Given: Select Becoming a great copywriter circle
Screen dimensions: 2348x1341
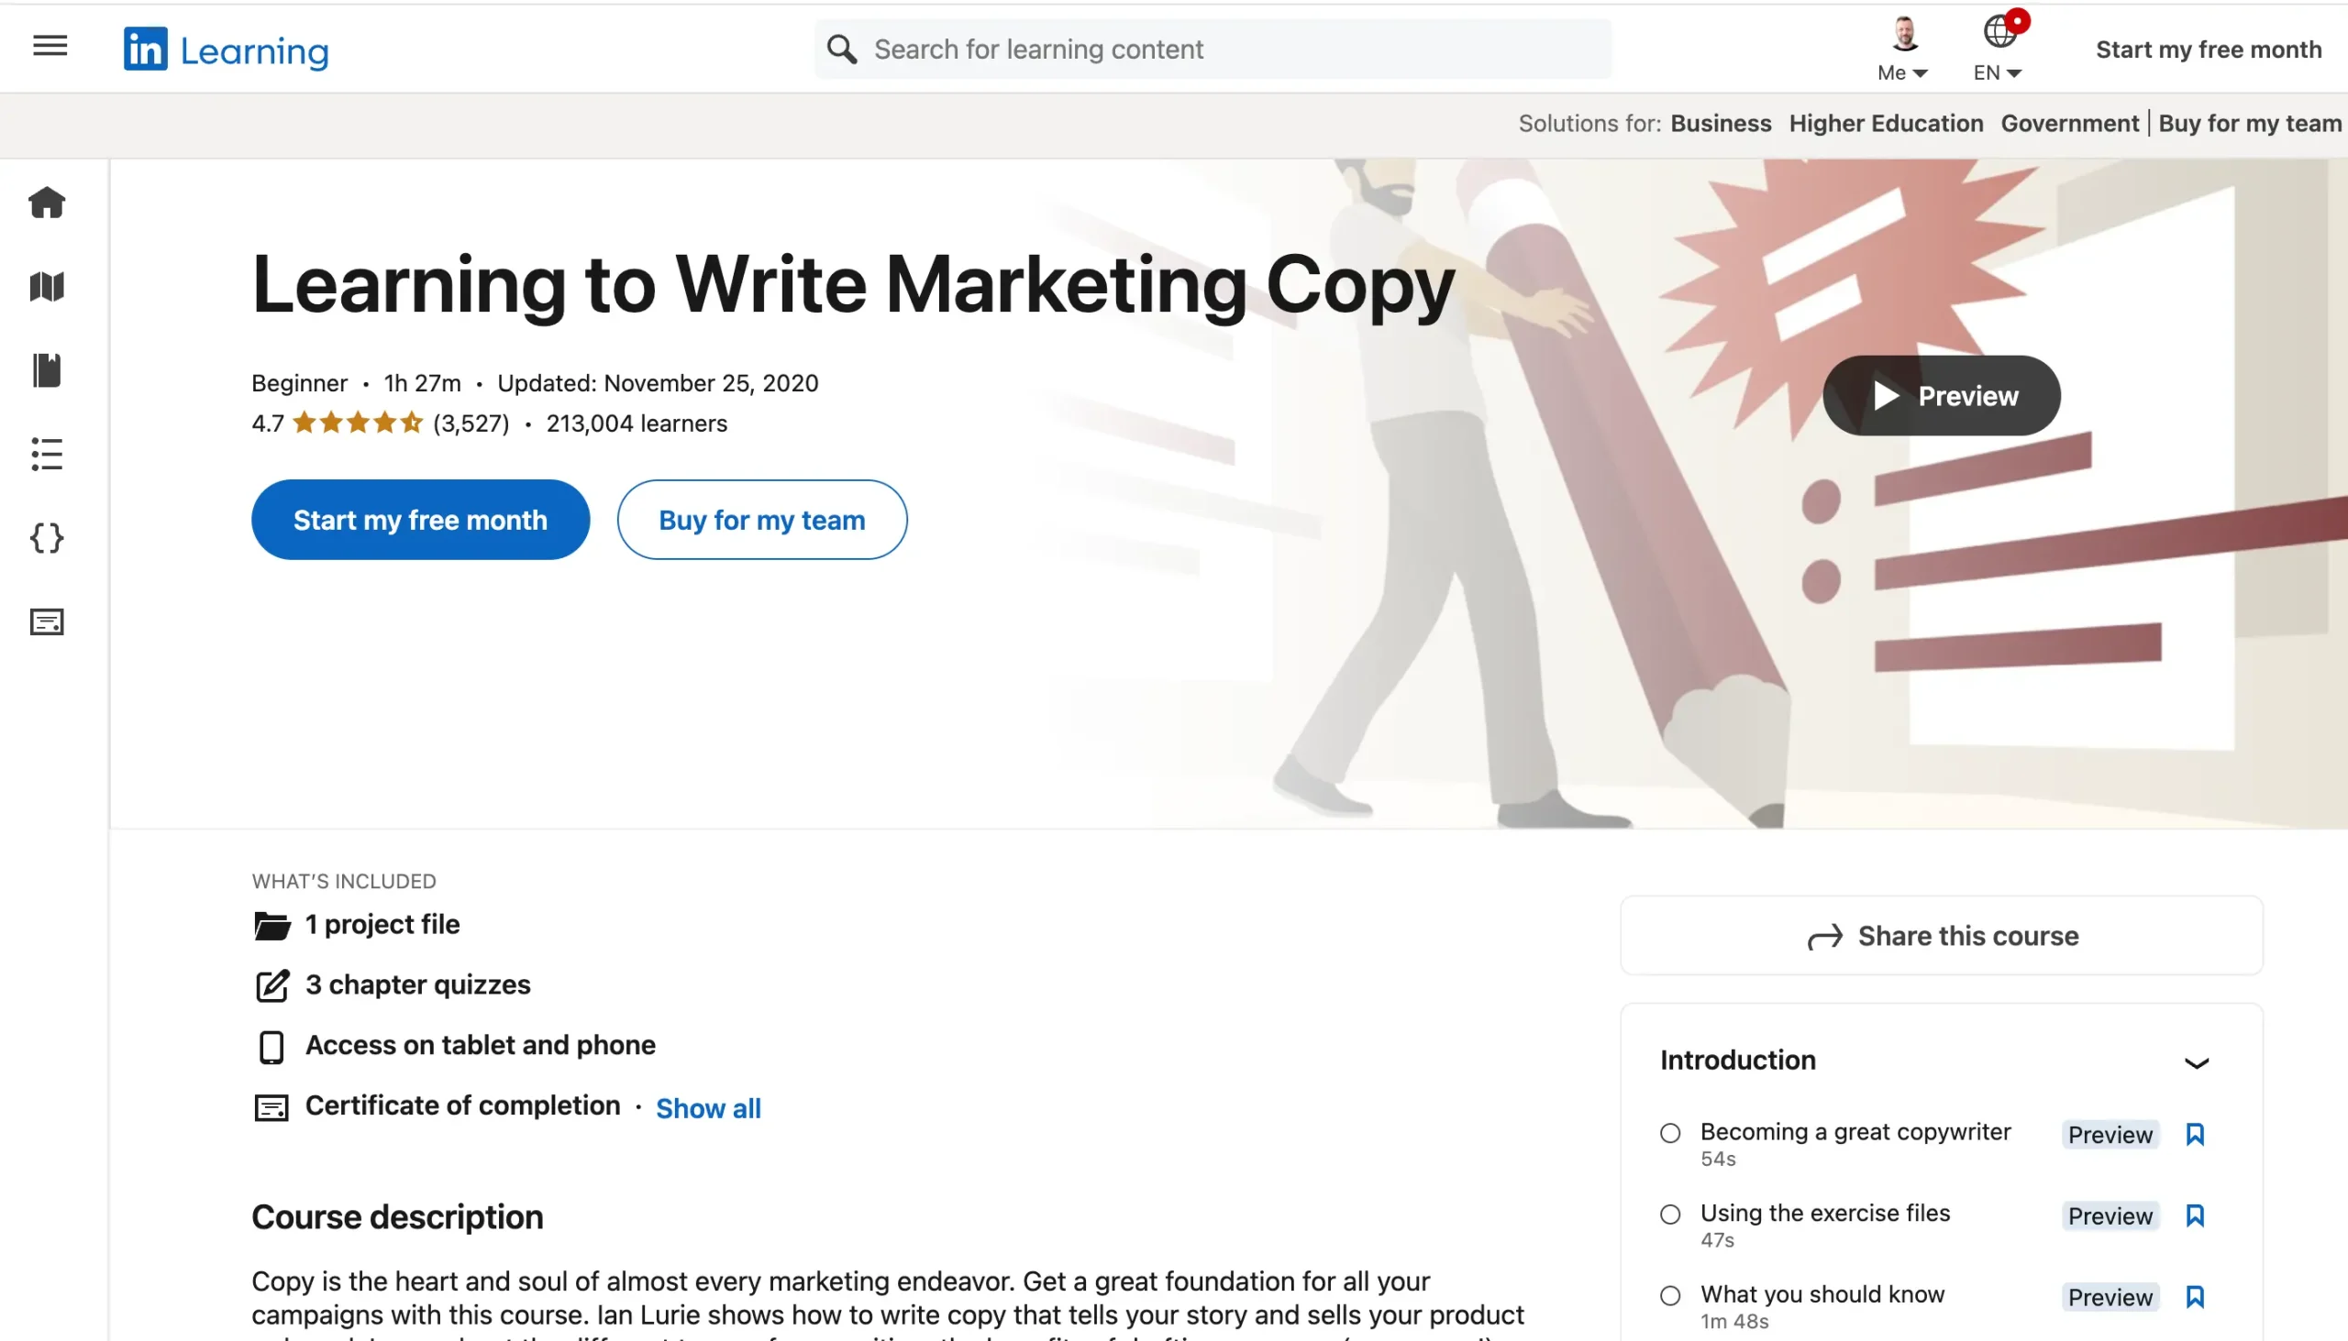Looking at the screenshot, I should pyautogui.click(x=1670, y=1133).
